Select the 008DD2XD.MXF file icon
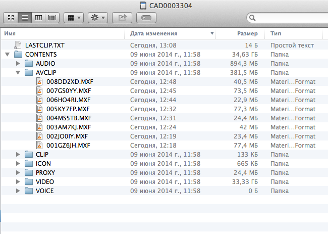 39,82
